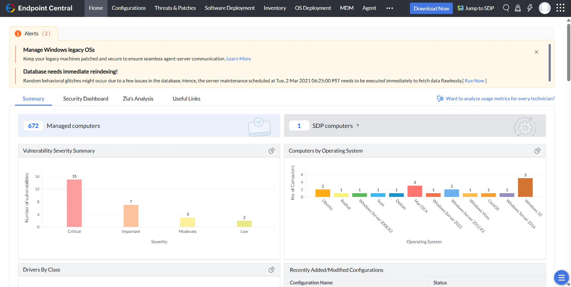
Task: Click Jump to SDP
Action: 476,8
